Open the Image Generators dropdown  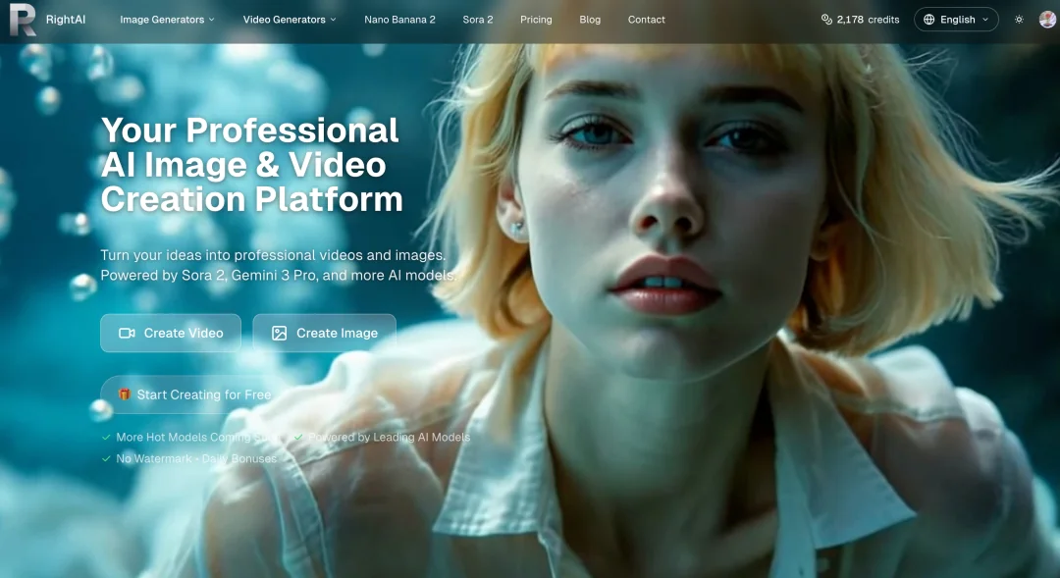[x=167, y=19]
